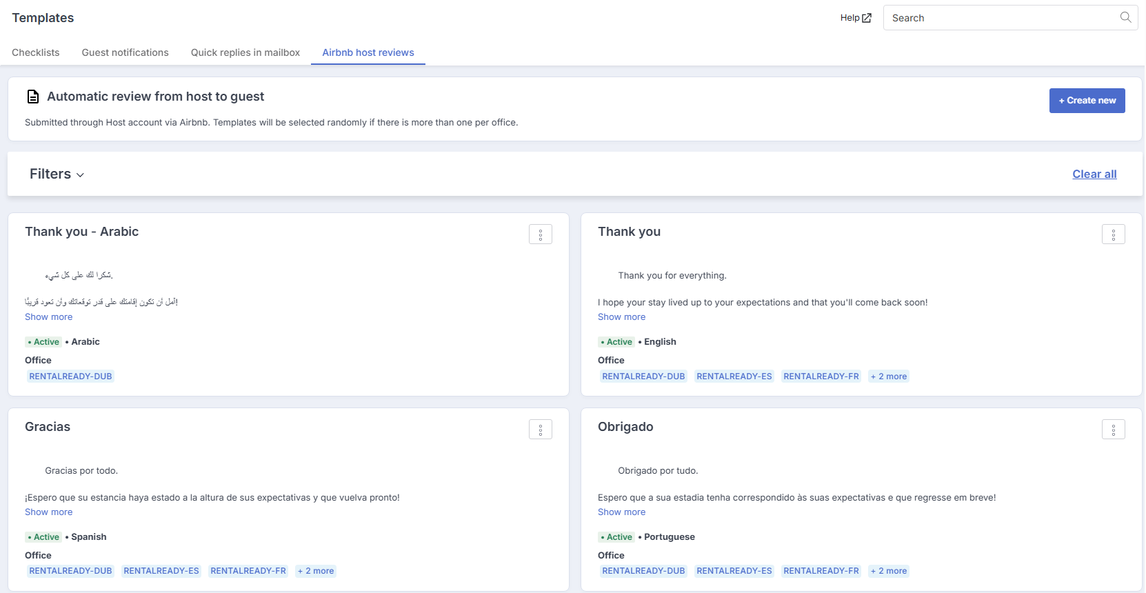Screen dimensions: 1146x593
Task: Open options menu for Thank you - Arabic
Action: pyautogui.click(x=540, y=234)
